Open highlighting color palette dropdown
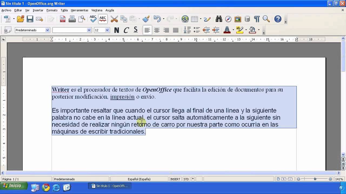346x194 pixels. (x=246, y=30)
